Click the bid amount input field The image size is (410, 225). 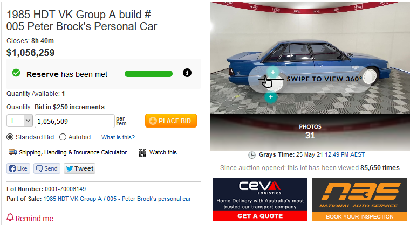(74, 121)
